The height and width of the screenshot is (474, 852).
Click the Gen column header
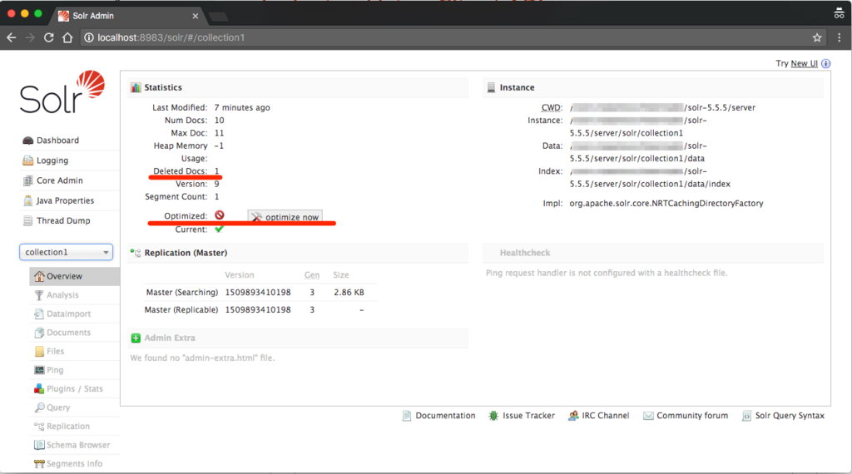[x=312, y=274]
